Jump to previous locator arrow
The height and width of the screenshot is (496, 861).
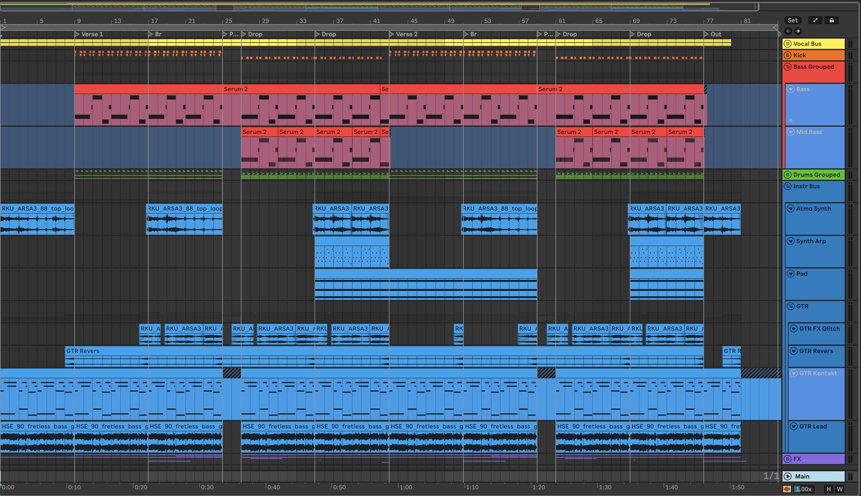click(788, 31)
